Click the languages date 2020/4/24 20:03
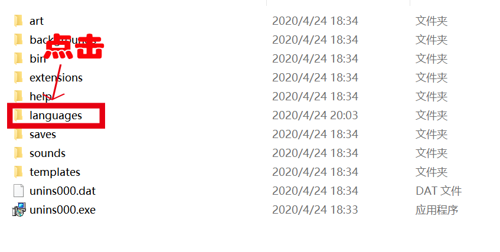 click(315, 115)
